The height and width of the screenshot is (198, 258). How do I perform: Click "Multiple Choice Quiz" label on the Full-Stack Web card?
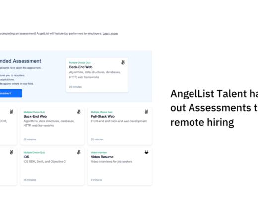click(x=102, y=112)
